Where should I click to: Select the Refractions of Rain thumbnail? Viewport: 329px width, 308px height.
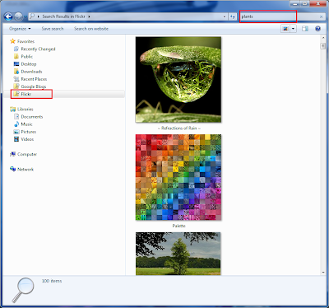click(x=178, y=80)
